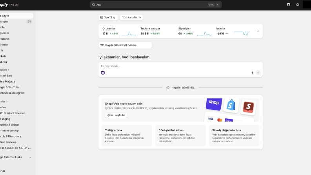Click the Kış 26 edition badge
This screenshot has height=175, width=311.
[x=14, y=5]
